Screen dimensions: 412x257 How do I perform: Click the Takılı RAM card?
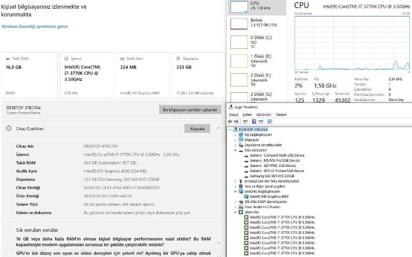click(28, 75)
